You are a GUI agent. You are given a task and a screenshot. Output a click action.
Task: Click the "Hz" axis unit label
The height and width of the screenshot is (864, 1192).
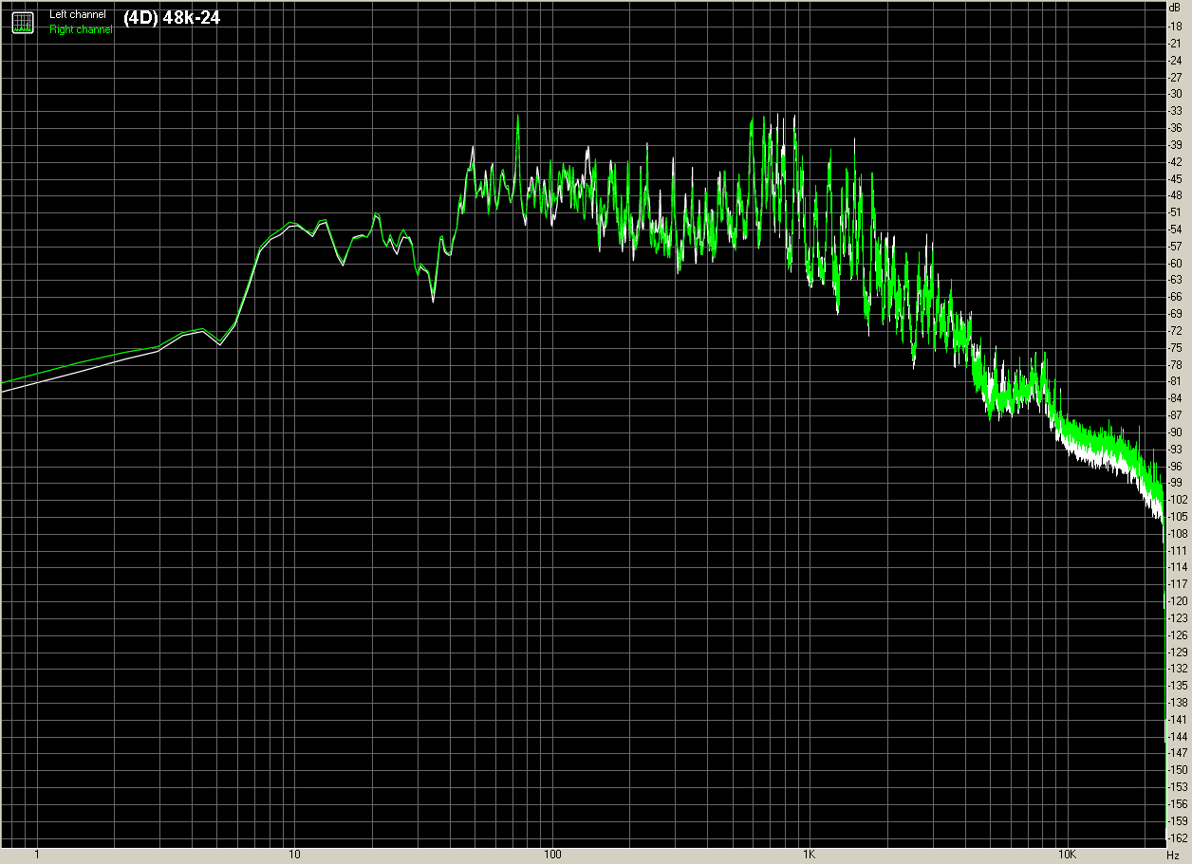pos(1172,855)
